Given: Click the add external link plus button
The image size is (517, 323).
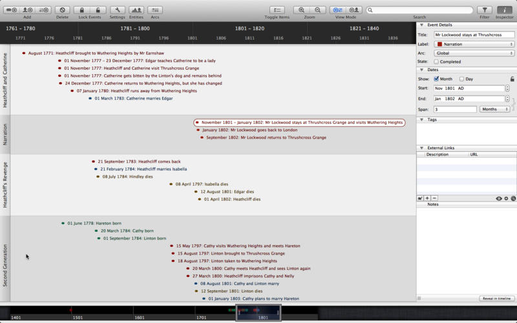Looking at the screenshot, I should pyautogui.click(x=427, y=198).
